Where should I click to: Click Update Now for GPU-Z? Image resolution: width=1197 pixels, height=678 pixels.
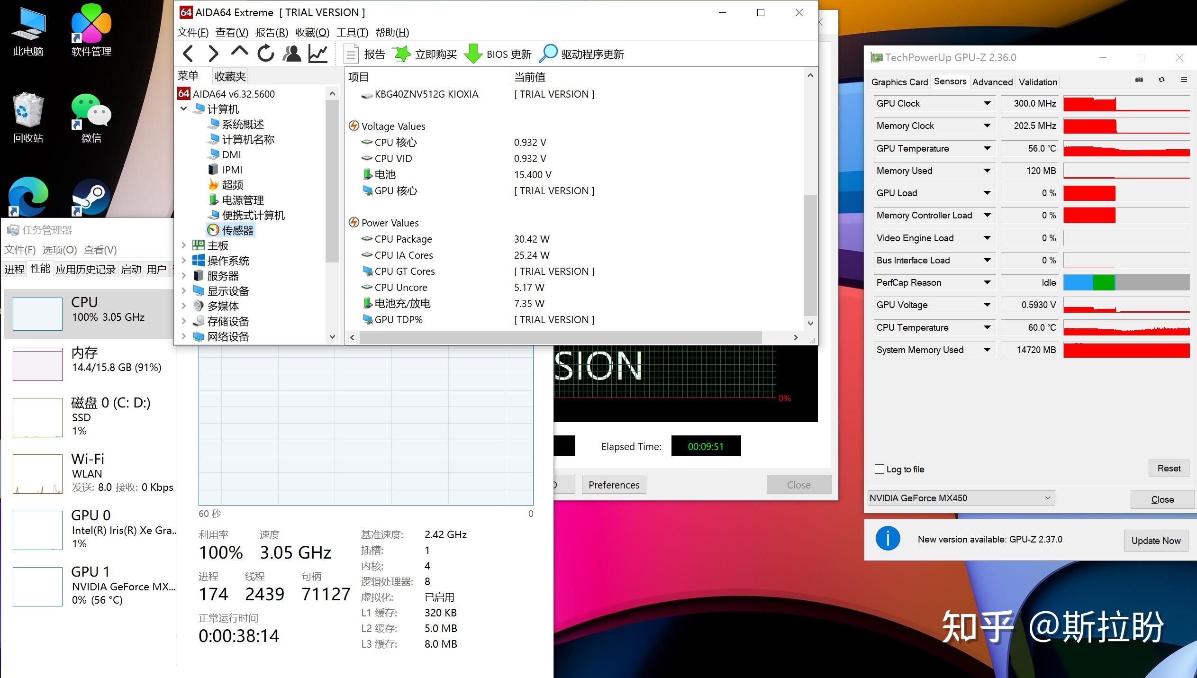point(1156,541)
